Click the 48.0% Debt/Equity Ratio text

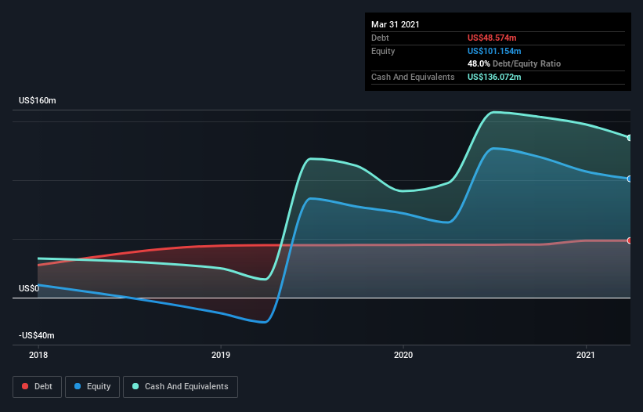click(515, 64)
